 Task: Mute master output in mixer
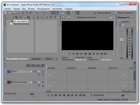[123, 25]
